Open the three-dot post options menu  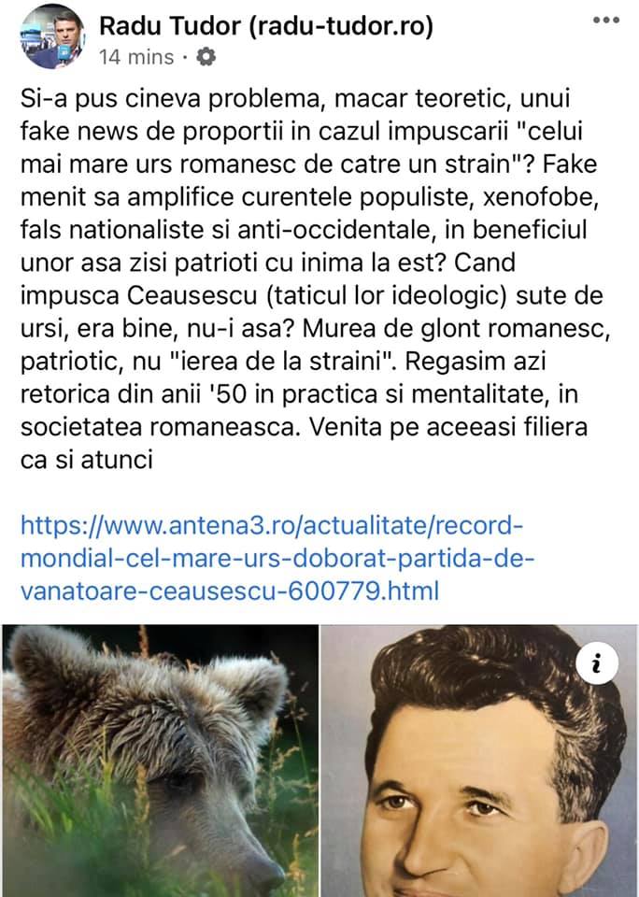click(606, 20)
